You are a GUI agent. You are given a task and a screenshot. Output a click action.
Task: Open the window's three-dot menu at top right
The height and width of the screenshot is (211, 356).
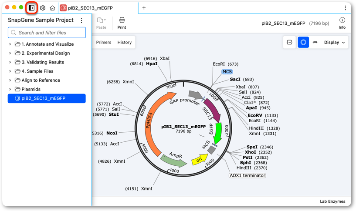(x=346, y=8)
